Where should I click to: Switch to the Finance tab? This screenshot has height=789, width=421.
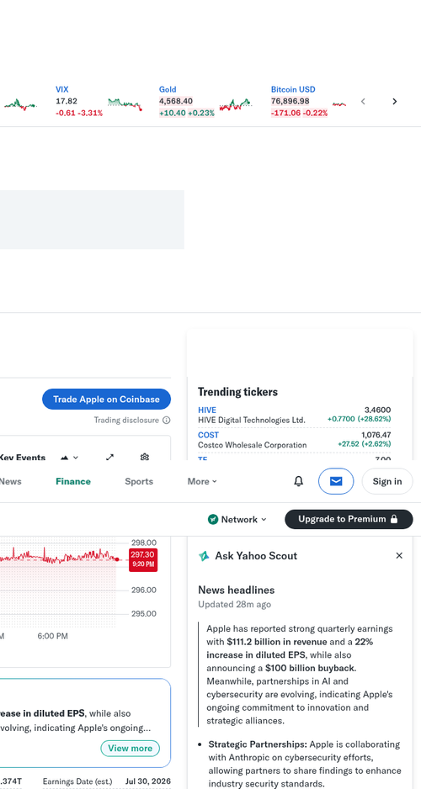73,481
